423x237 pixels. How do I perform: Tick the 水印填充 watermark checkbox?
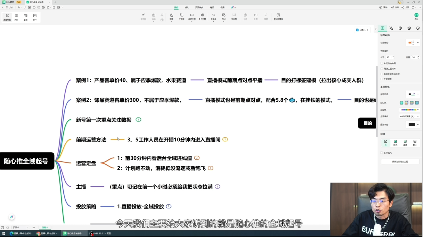click(382, 153)
